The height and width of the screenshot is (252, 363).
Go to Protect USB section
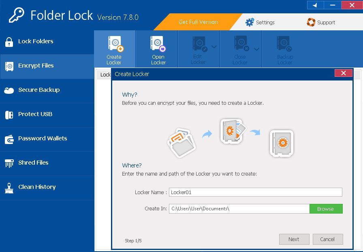[35, 114]
